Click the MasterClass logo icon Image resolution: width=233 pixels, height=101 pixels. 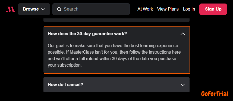click(10, 9)
